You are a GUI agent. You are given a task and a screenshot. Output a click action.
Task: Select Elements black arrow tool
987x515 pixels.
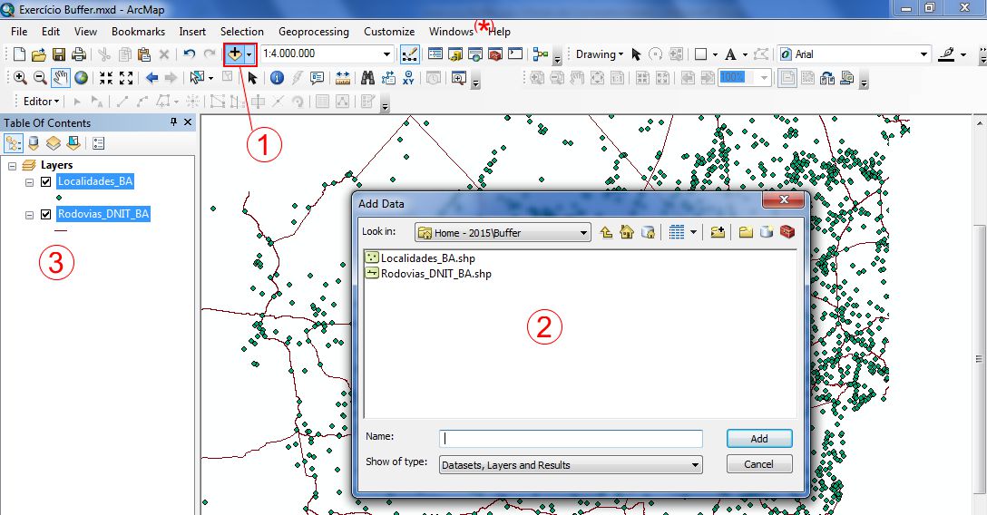coord(253,78)
